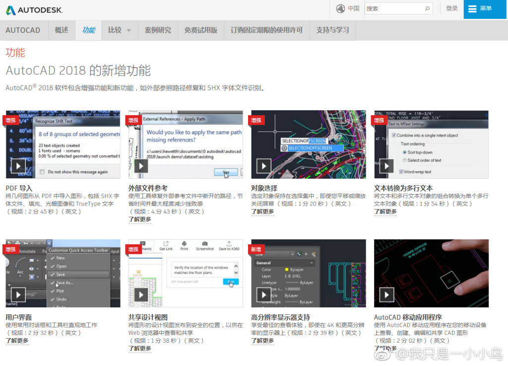
Task: Open the 案例研究 tab
Action: click(x=158, y=30)
